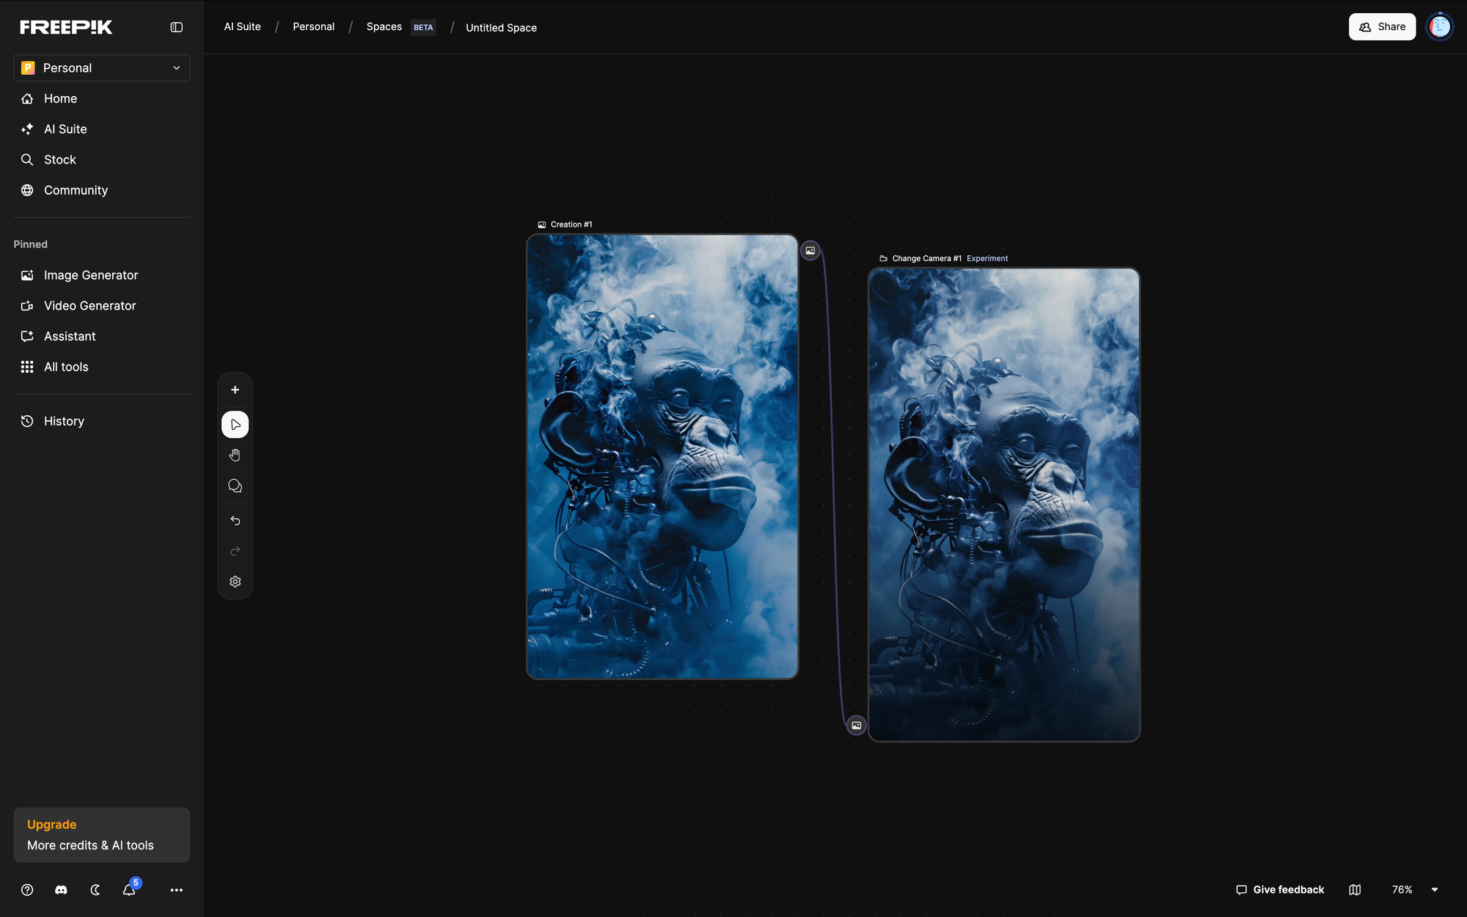Screen dimensions: 1467x917
Task: Collapse the sidebar panel toggle
Action: coord(176,27)
